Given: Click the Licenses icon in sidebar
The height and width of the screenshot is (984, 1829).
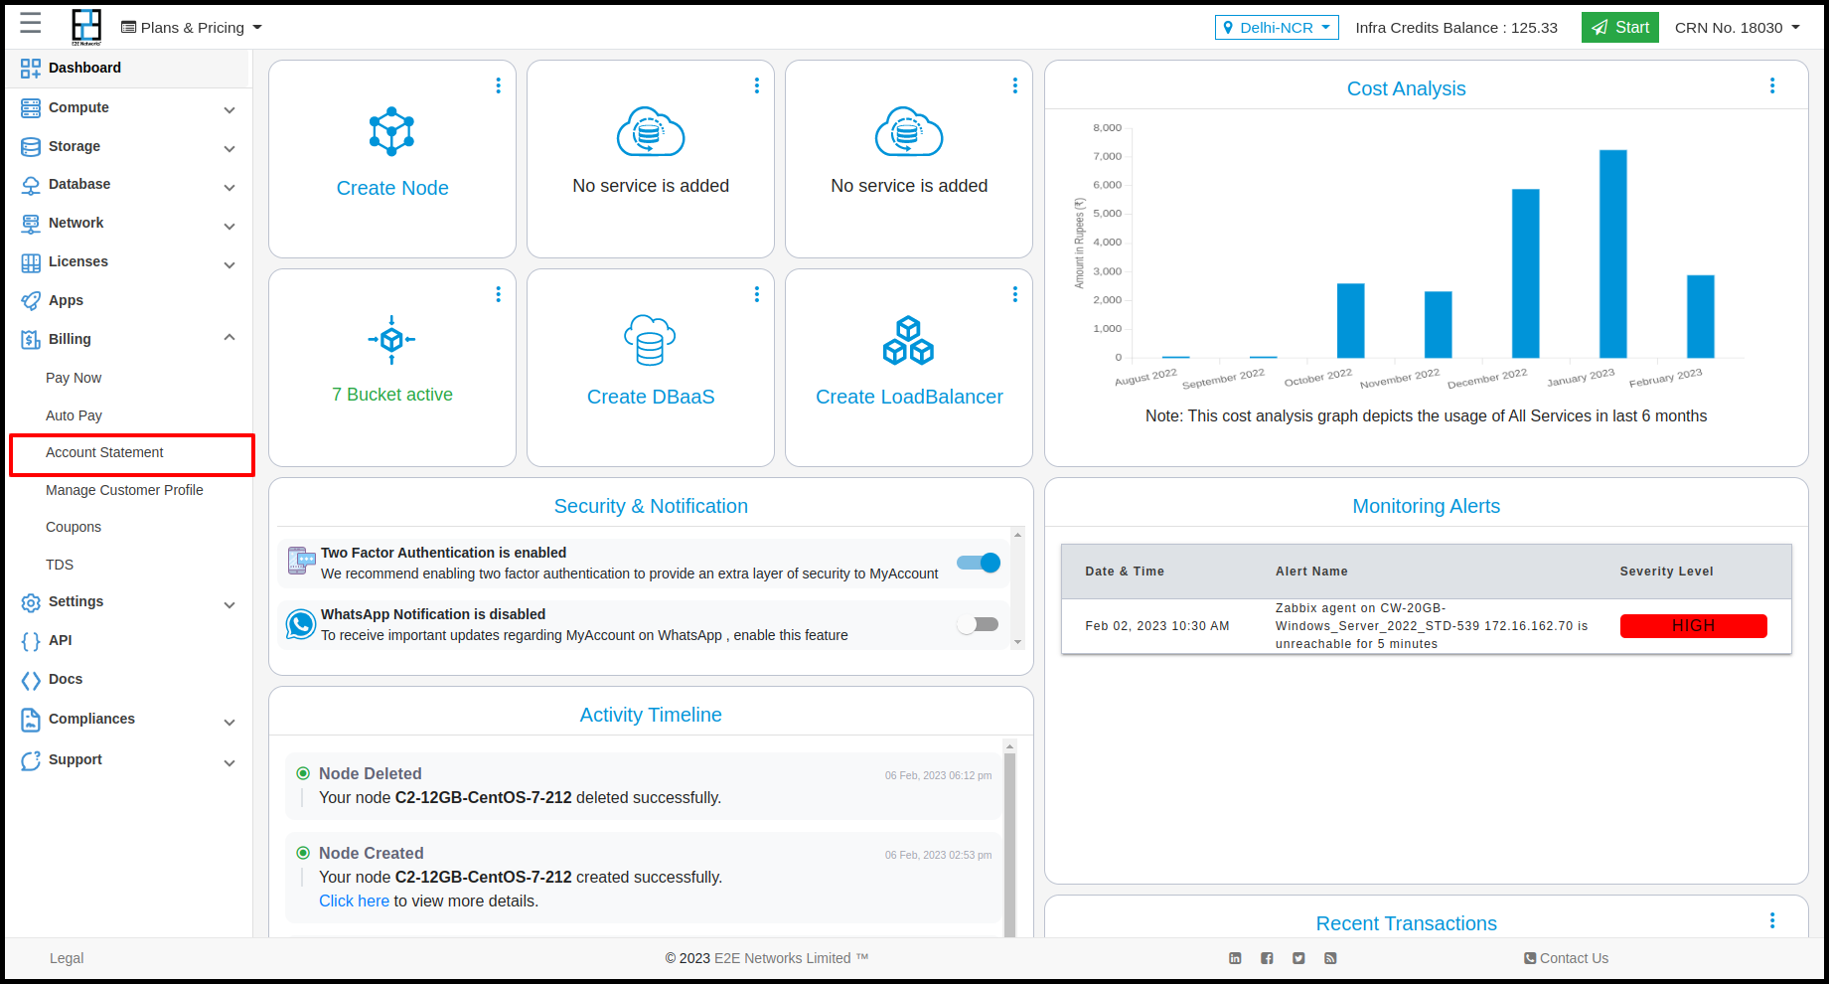Looking at the screenshot, I should [31, 262].
